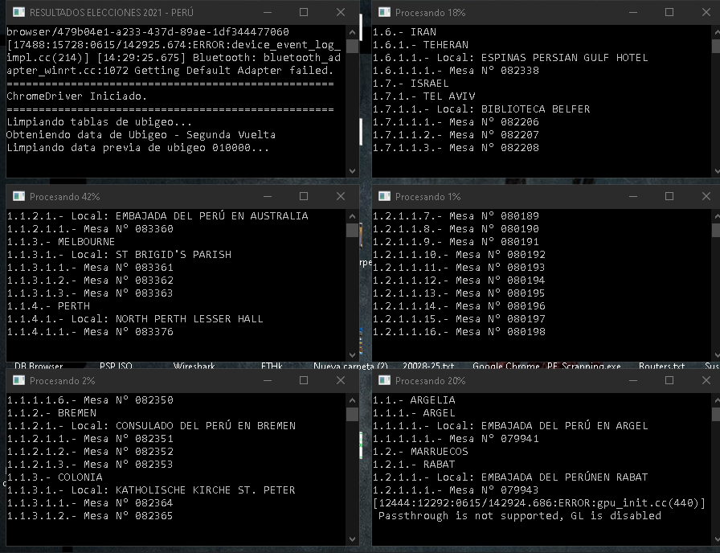This screenshot has width=720, height=553.
Task: Click scroll-down arrow in Procesando 42% window
Action: 352,355
